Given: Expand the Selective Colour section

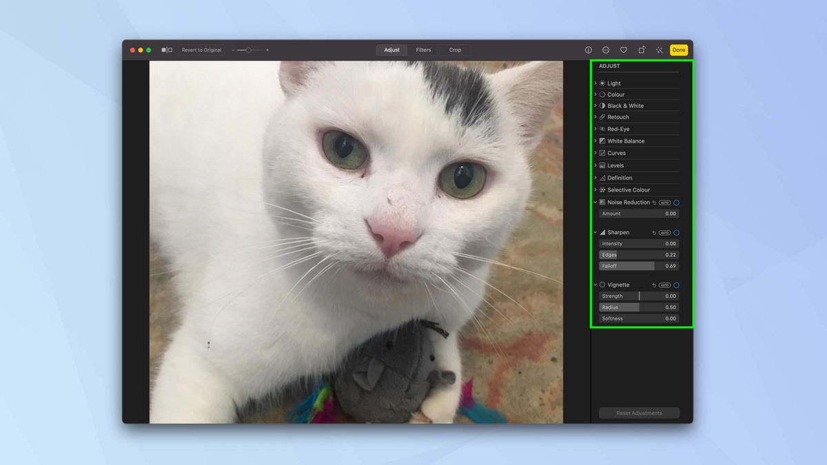Looking at the screenshot, I should click(594, 189).
